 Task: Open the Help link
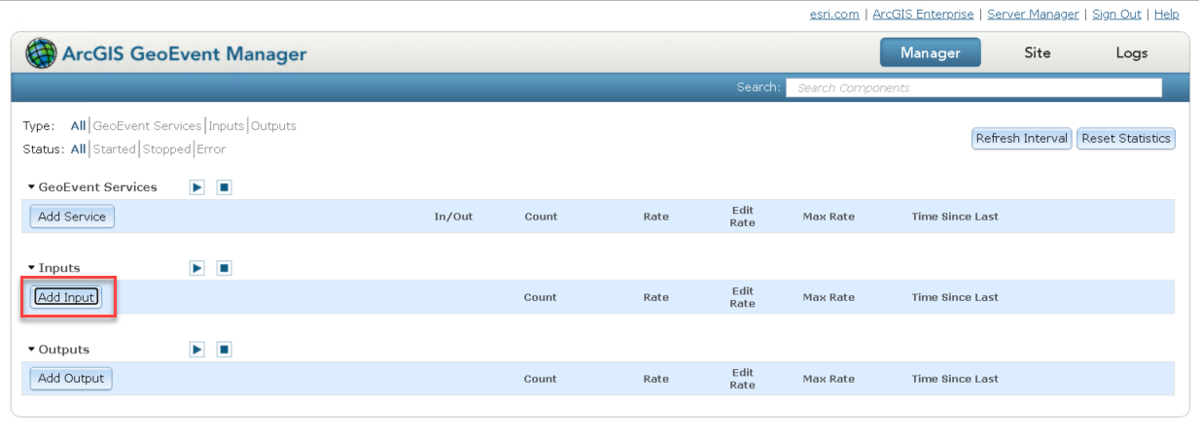1167,14
